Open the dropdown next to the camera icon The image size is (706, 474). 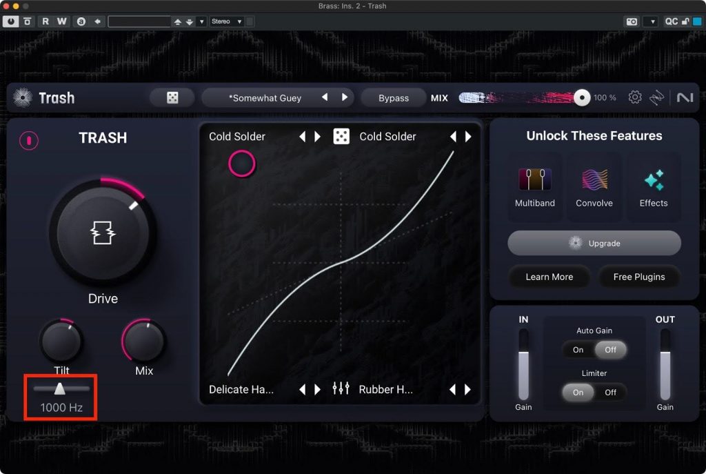(652, 21)
